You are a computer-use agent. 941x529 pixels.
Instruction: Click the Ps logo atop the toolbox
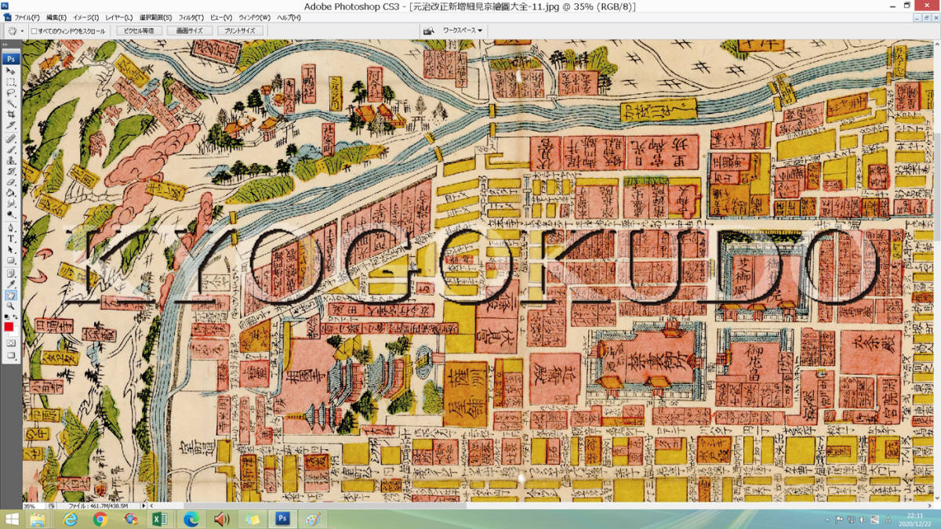(11, 58)
